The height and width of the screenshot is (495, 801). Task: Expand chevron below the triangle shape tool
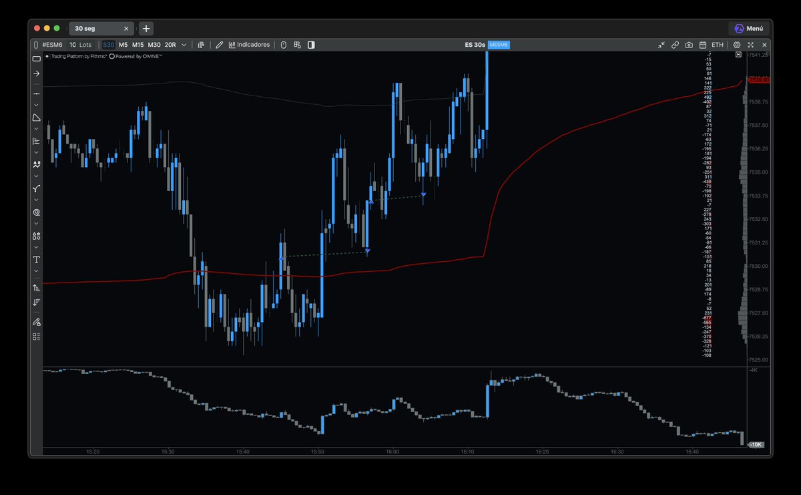(36, 128)
